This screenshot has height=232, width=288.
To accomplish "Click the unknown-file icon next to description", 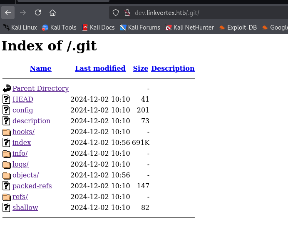I will click(6, 121).
